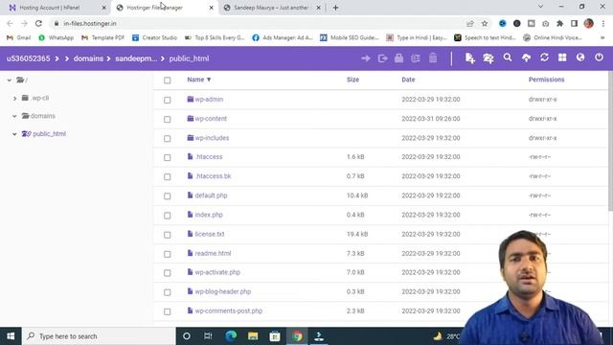
Task: Click the Chrome profile avatar
Action: [588, 23]
